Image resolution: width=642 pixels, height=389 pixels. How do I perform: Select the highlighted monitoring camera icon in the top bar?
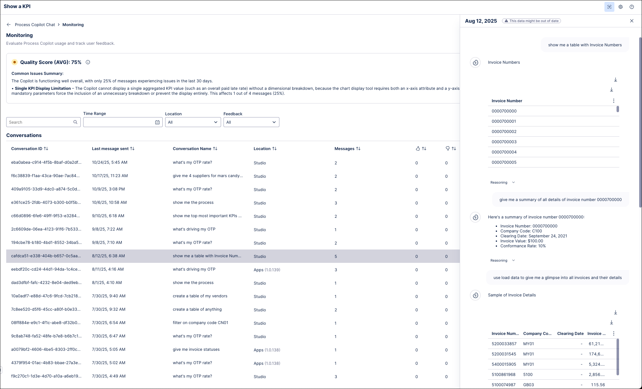(x=609, y=7)
